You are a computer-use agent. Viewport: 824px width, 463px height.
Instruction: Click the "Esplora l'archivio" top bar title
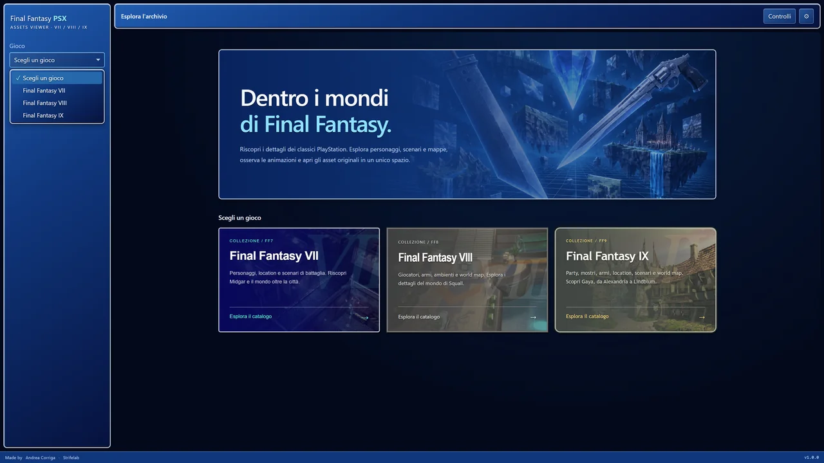point(144,16)
